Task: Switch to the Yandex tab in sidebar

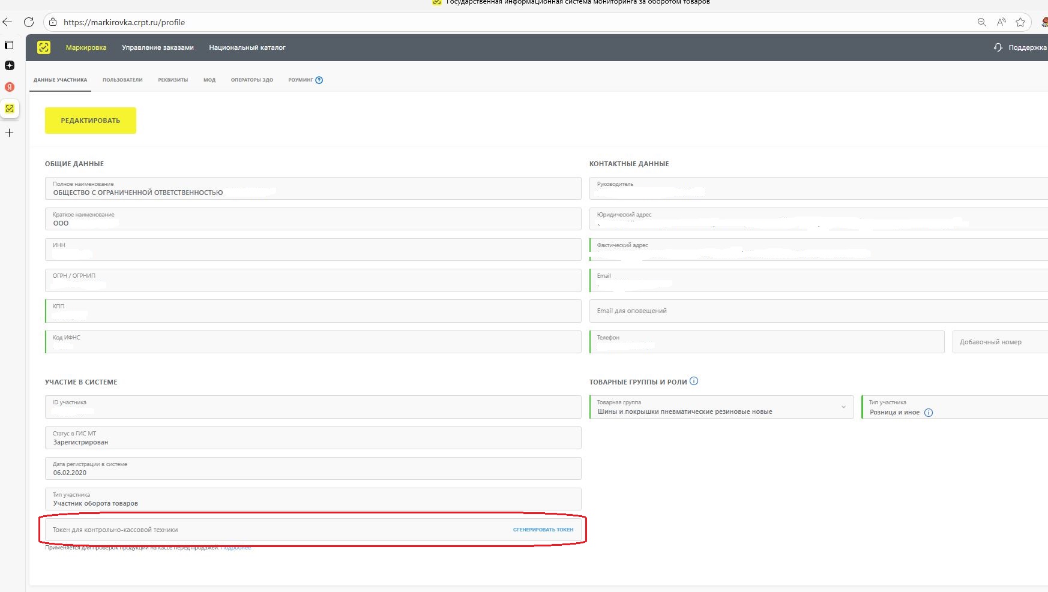Action: [10, 87]
